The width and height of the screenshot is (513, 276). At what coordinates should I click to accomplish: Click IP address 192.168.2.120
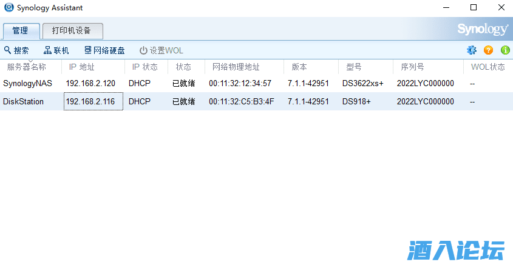tap(90, 83)
